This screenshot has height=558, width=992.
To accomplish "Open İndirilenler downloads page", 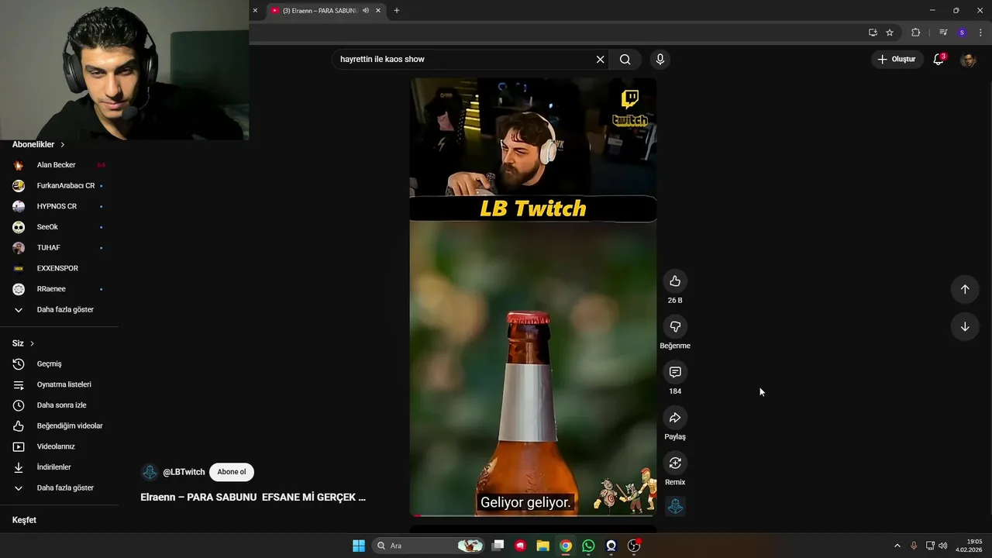I will coord(60,467).
